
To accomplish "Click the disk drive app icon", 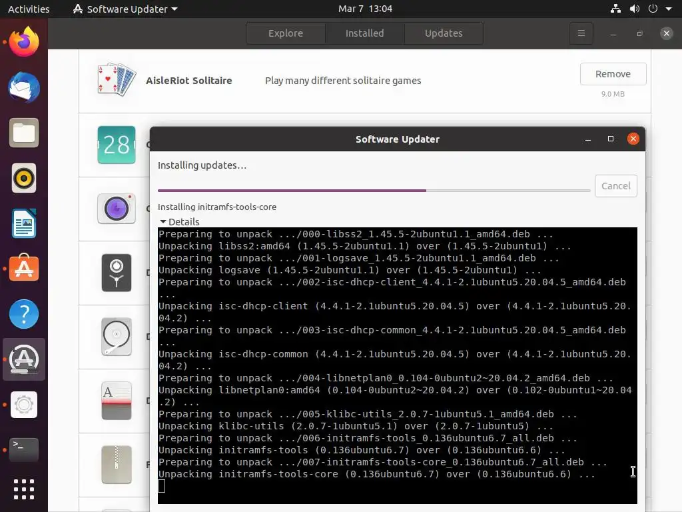I will click(x=117, y=337).
